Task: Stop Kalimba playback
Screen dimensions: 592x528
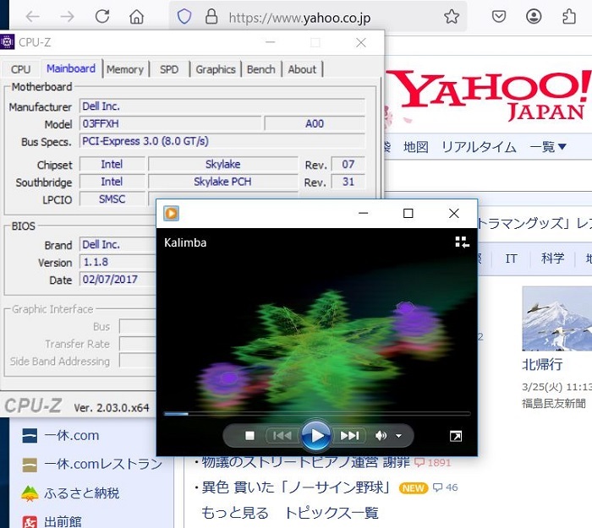Action: click(x=249, y=436)
